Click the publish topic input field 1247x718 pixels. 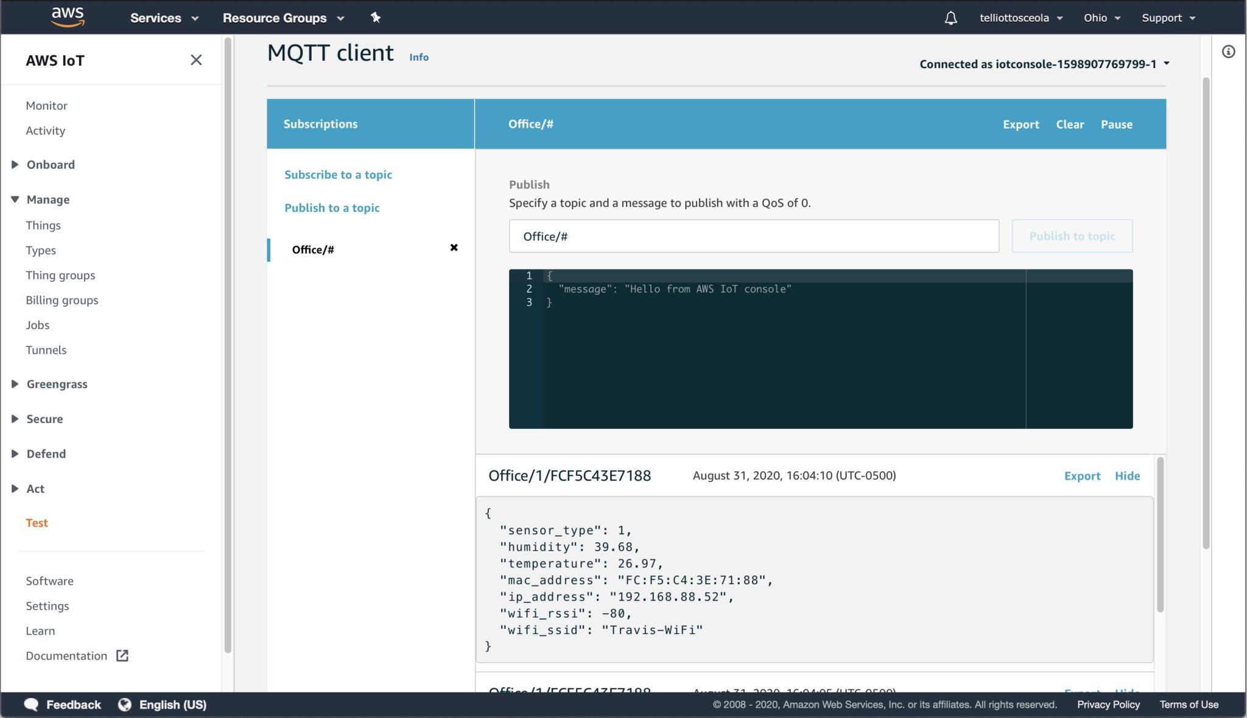[x=753, y=236]
